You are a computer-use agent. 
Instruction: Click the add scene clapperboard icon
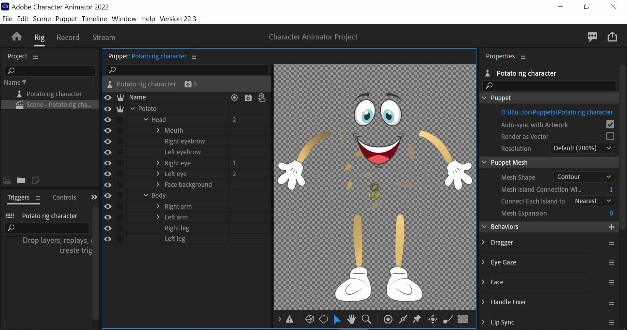(x=7, y=180)
